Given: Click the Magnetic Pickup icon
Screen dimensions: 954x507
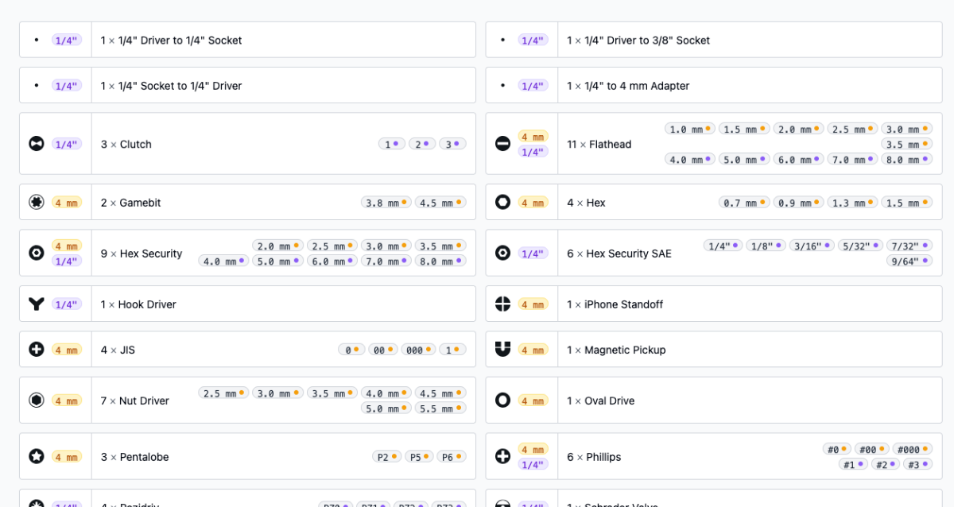Looking at the screenshot, I should click(502, 350).
